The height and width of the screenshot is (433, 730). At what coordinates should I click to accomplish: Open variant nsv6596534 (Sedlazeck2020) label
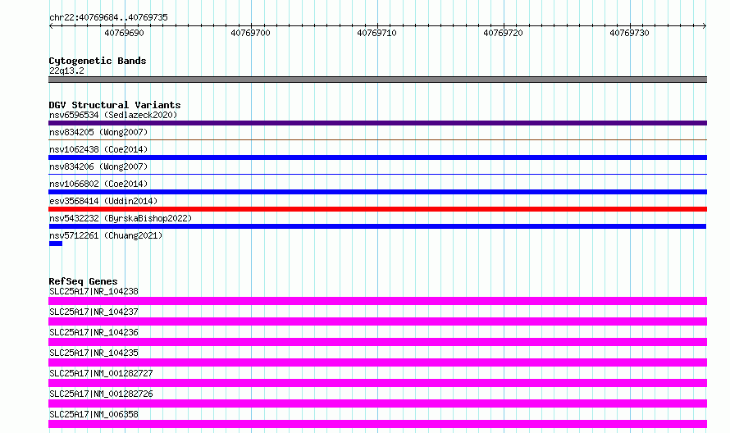coord(113,115)
